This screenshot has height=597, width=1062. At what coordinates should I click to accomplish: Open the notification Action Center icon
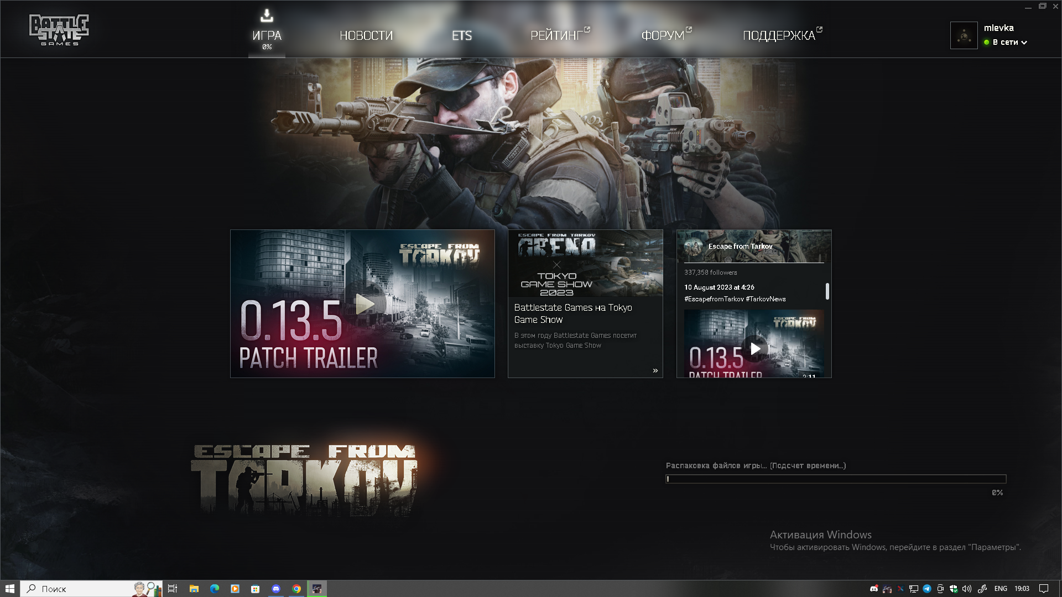click(x=1044, y=589)
